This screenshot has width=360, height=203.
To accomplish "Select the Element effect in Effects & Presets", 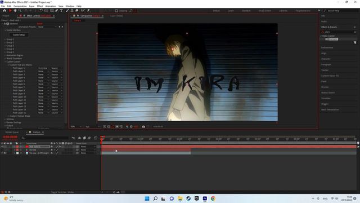I will pyautogui.click(x=333, y=39).
